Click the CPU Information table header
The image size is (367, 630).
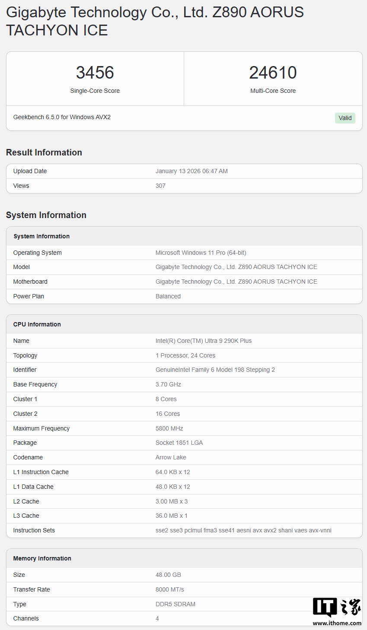[37, 324]
